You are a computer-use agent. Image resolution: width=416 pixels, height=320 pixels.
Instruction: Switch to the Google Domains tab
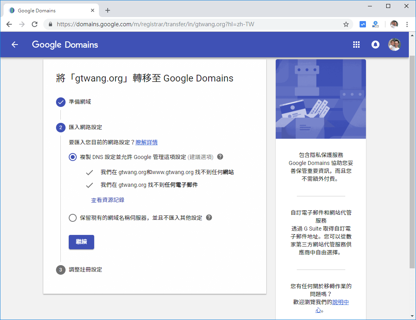(x=48, y=10)
